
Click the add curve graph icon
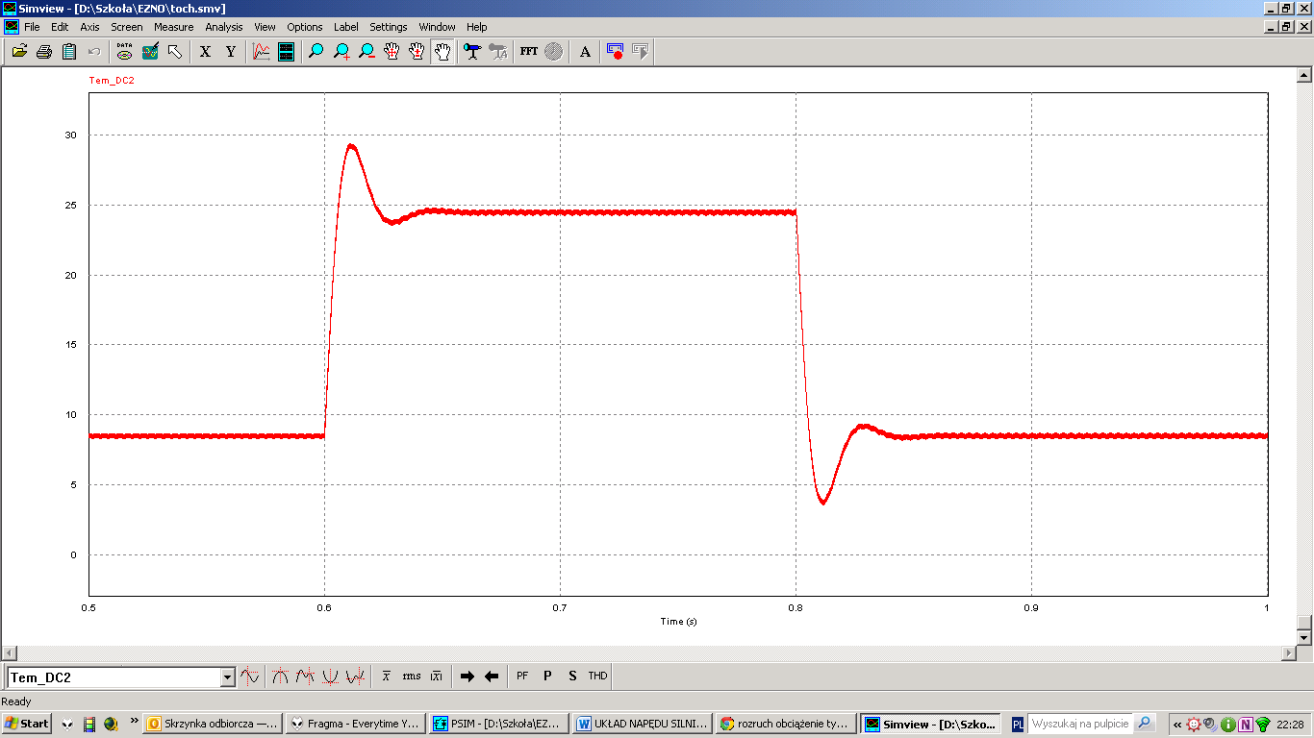262,52
